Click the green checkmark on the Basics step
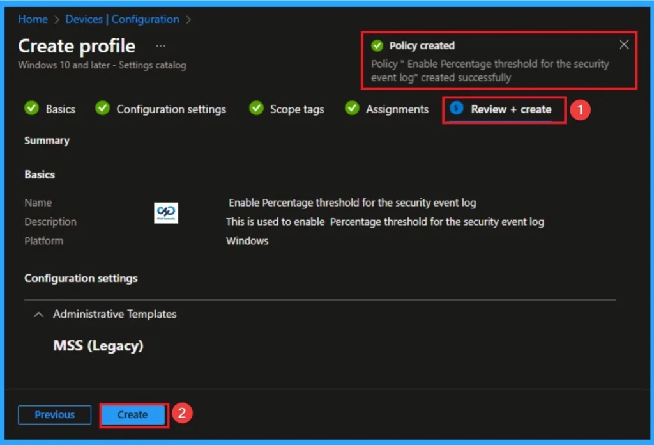This screenshot has width=654, height=445. 31,108
